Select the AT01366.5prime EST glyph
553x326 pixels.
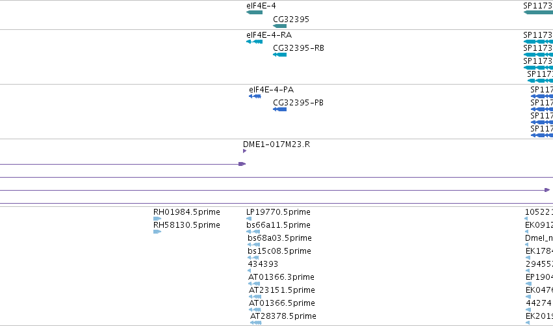[255, 310]
